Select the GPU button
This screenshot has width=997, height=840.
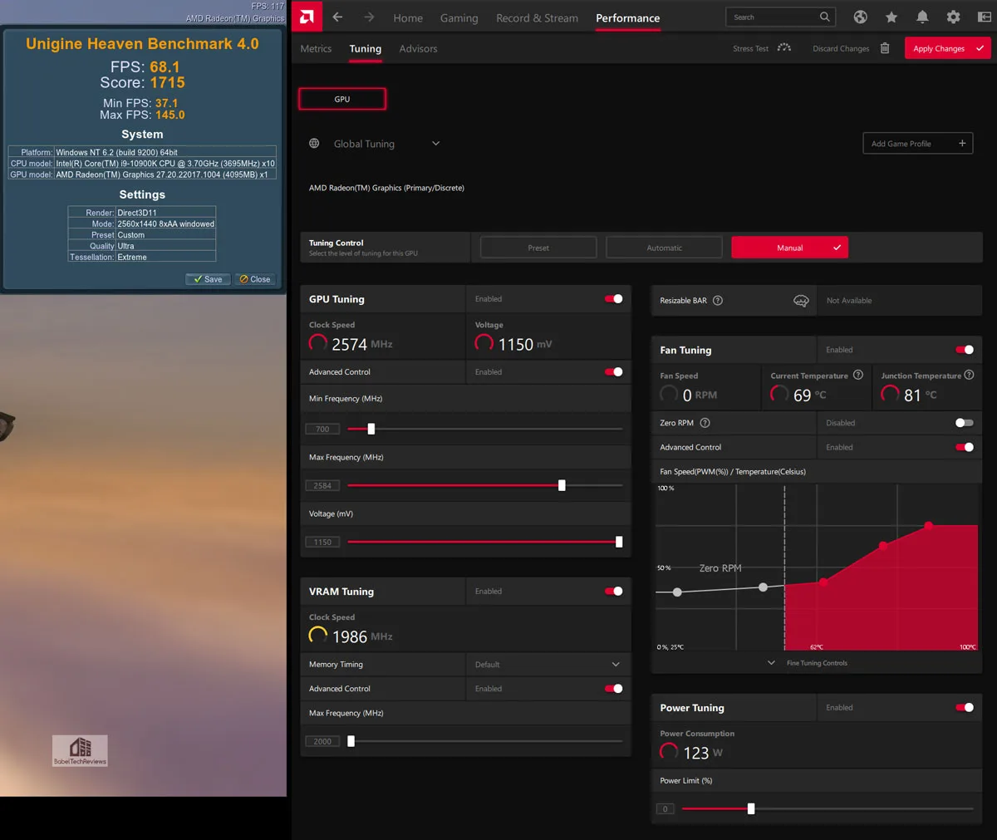pyautogui.click(x=342, y=99)
